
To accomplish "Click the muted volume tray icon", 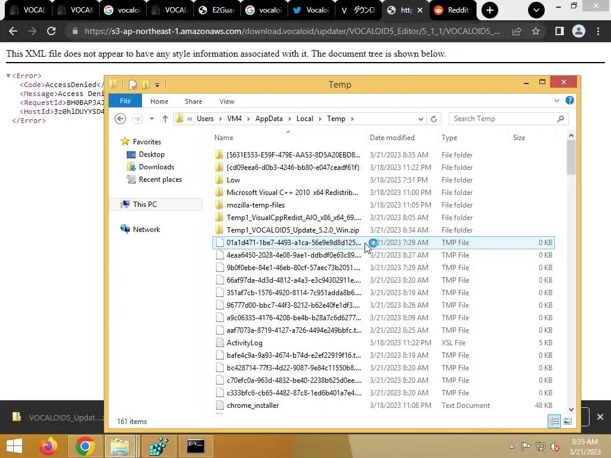I will pyautogui.click(x=554, y=447).
